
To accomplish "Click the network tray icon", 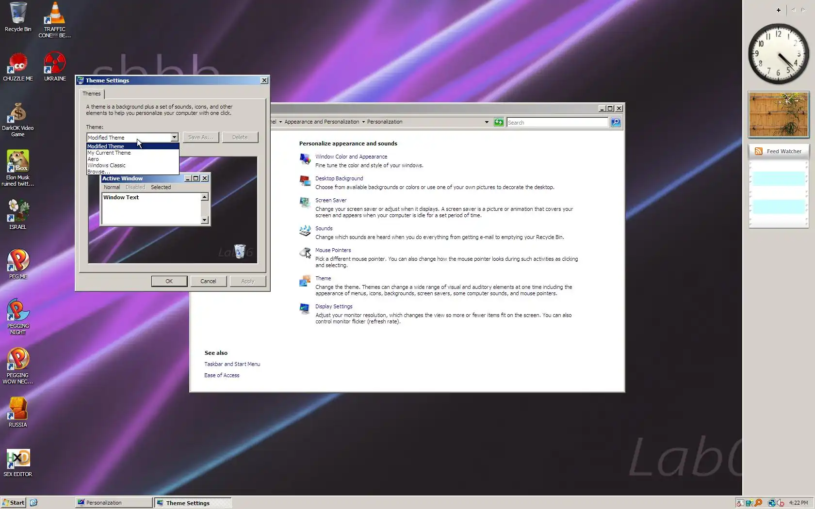I will point(772,503).
